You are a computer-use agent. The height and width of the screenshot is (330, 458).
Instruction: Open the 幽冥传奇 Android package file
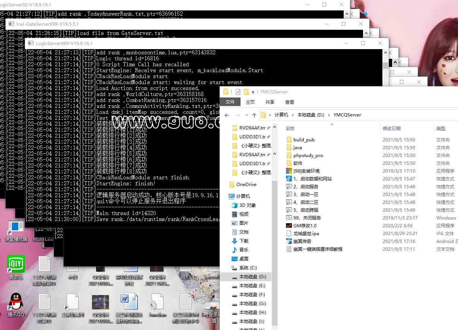pyautogui.click(x=302, y=241)
